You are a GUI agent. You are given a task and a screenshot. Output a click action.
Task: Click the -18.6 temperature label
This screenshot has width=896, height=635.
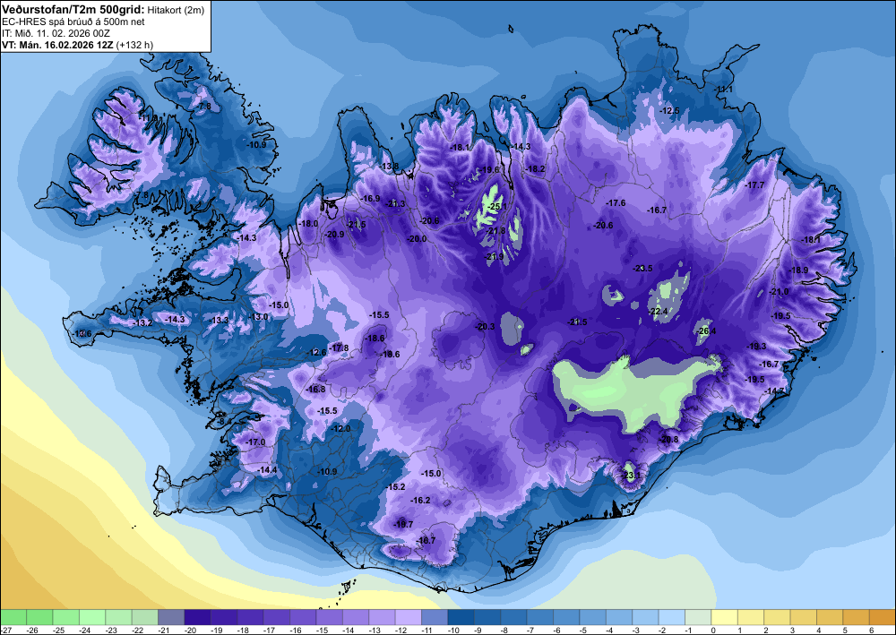tap(375, 338)
